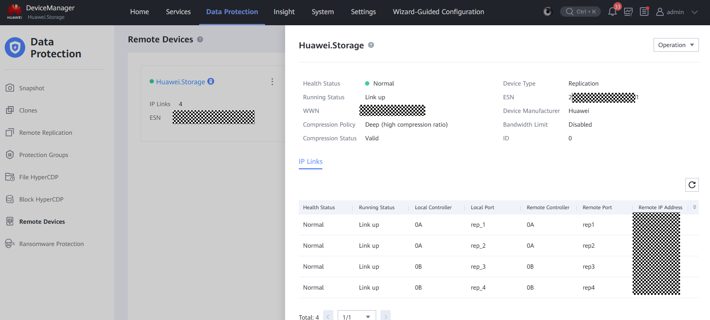Switch to the IP Links tab
This screenshot has width=710, height=320.
tap(311, 161)
